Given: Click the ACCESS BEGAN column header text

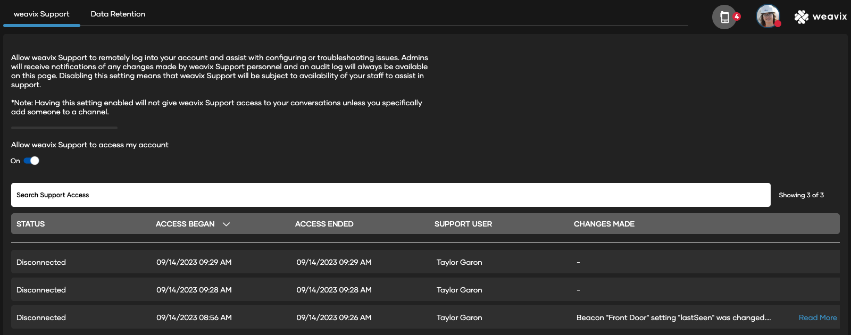Looking at the screenshot, I should point(185,224).
